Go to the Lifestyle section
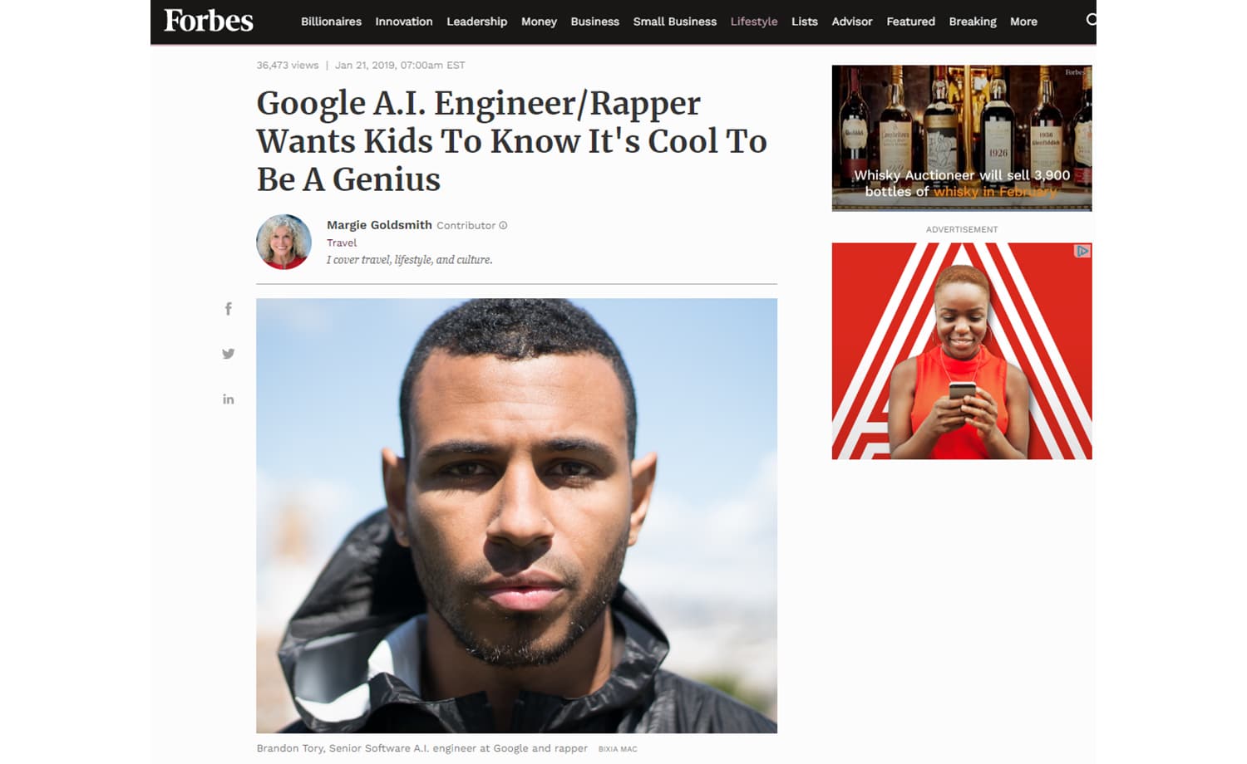1247x764 pixels. point(753,22)
